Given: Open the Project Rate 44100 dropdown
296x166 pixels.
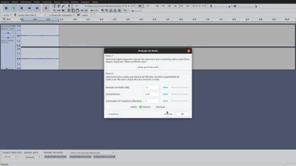Looking at the screenshot, I should (10, 157).
